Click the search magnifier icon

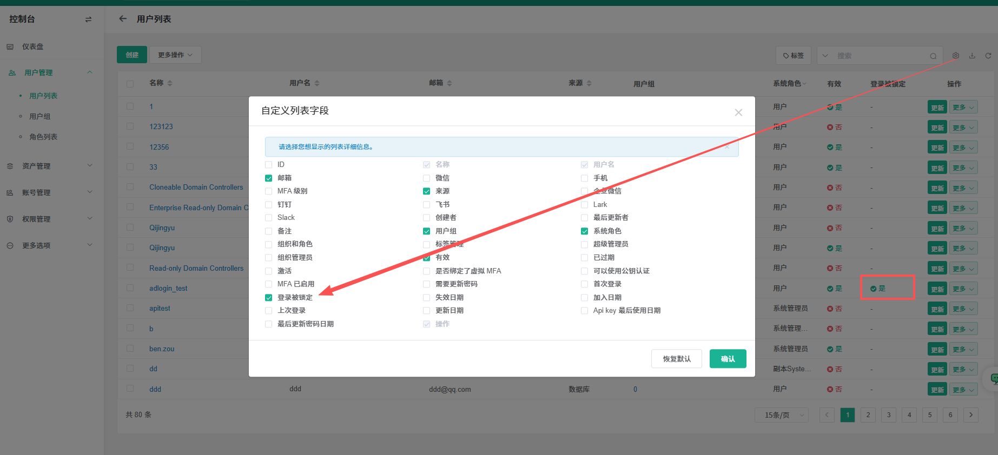click(x=933, y=56)
